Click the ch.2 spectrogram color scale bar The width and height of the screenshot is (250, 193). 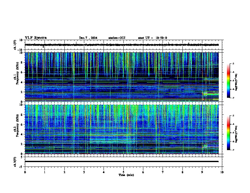229,133
